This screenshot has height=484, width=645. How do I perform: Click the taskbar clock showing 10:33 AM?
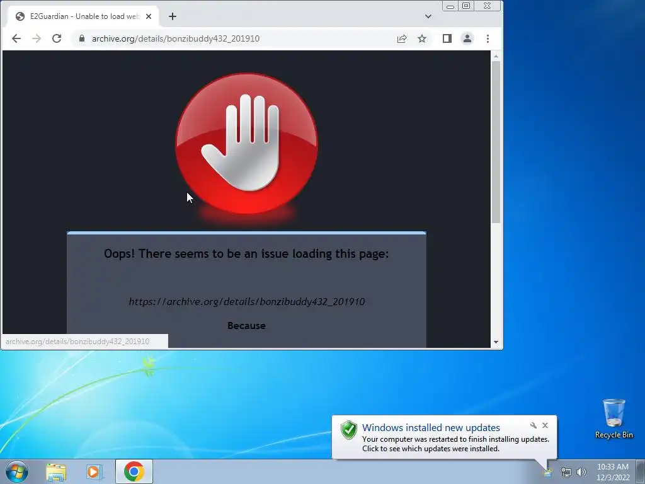click(612, 472)
